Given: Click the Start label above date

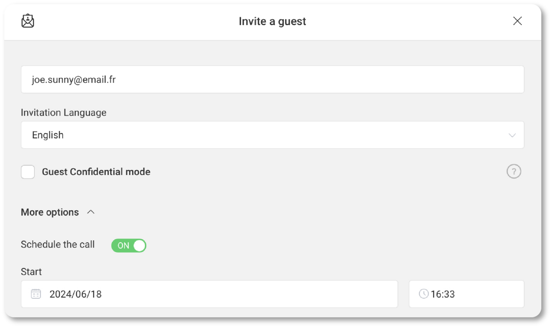Looking at the screenshot, I should pyautogui.click(x=31, y=272).
